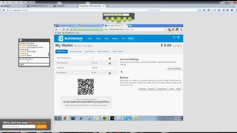Screen dimensions: 237x133
Task: Click the Dropbox backup button
Action: pyautogui.click(x=151, y=89)
